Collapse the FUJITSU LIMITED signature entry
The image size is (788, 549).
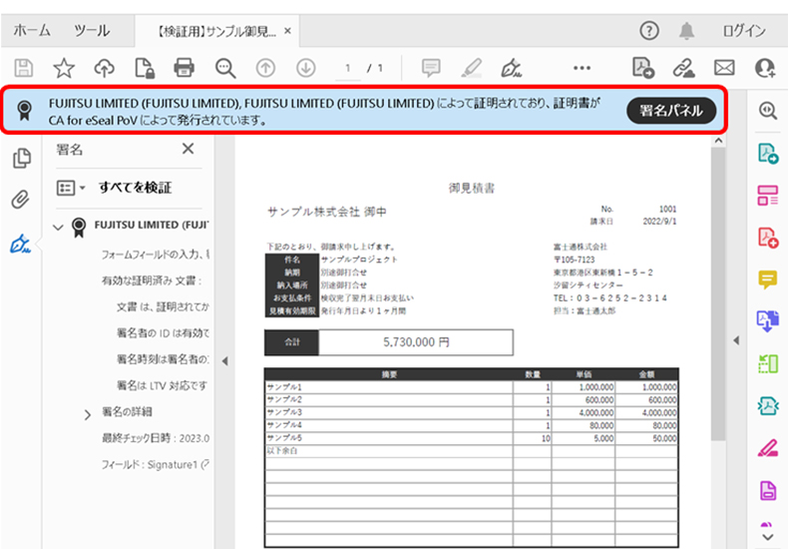pos(58,228)
